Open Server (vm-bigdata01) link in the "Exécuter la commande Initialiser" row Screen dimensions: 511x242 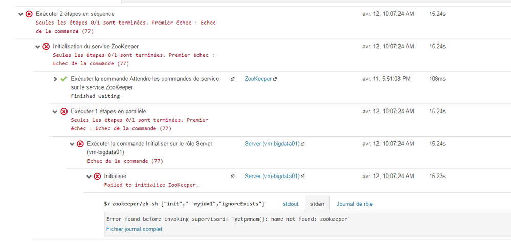point(272,144)
